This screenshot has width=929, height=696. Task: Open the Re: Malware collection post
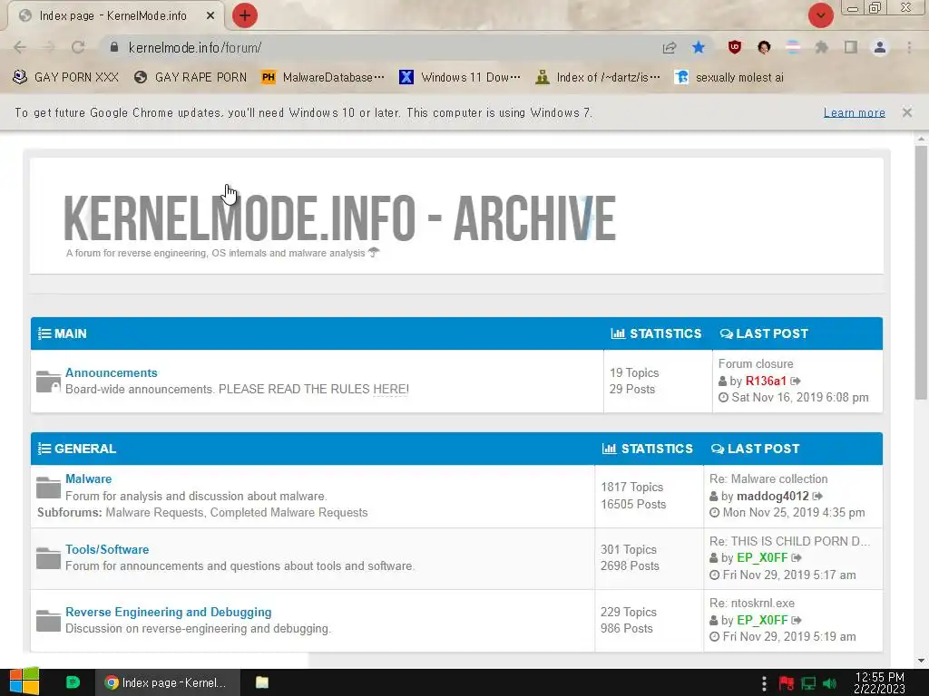[768, 478]
